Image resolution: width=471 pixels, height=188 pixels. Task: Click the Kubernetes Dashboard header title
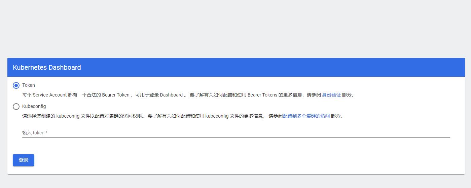click(47, 67)
